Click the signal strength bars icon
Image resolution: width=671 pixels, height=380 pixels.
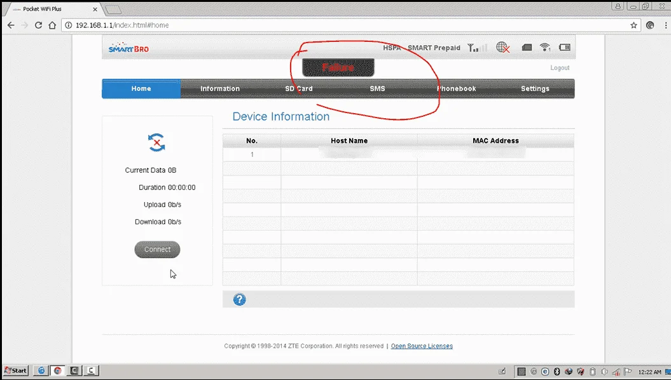pos(477,48)
